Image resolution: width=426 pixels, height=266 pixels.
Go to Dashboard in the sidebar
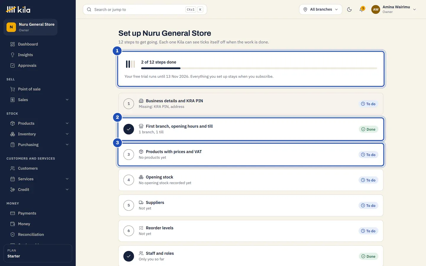(x=38, y=44)
